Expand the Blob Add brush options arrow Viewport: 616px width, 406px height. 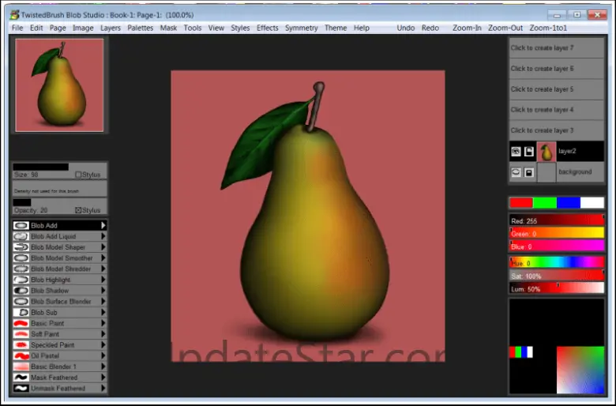pos(103,226)
